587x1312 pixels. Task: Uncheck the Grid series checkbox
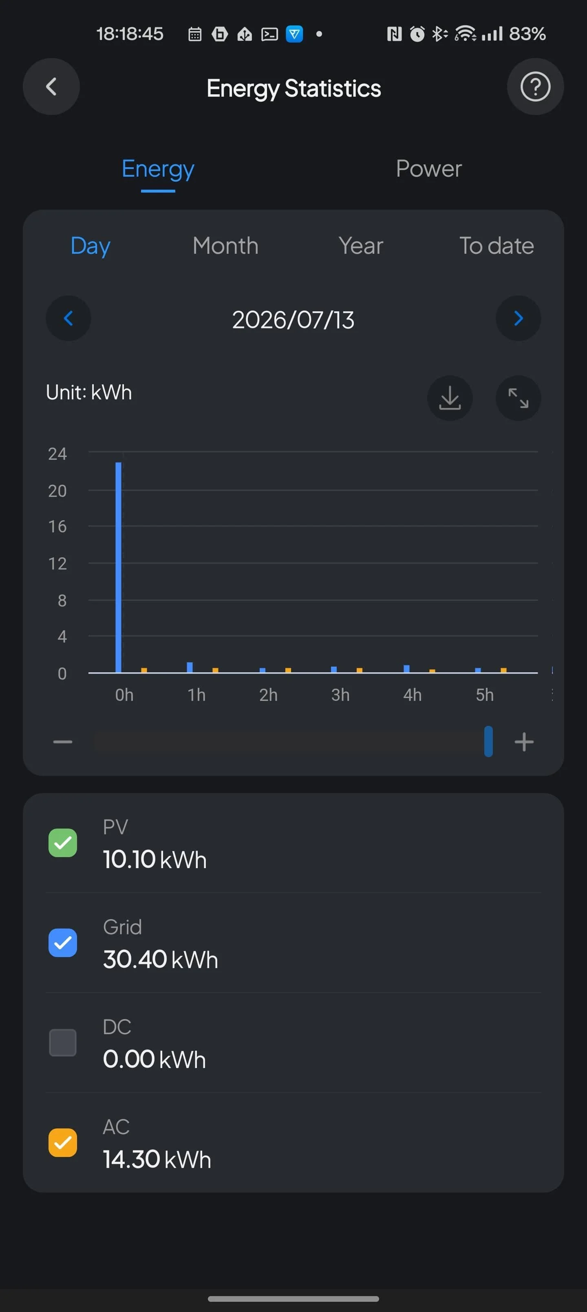[x=63, y=943]
